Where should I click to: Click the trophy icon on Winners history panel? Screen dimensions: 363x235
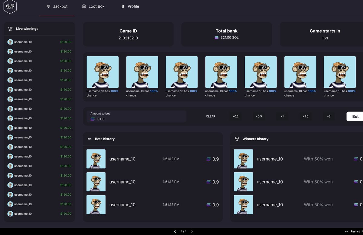click(237, 139)
